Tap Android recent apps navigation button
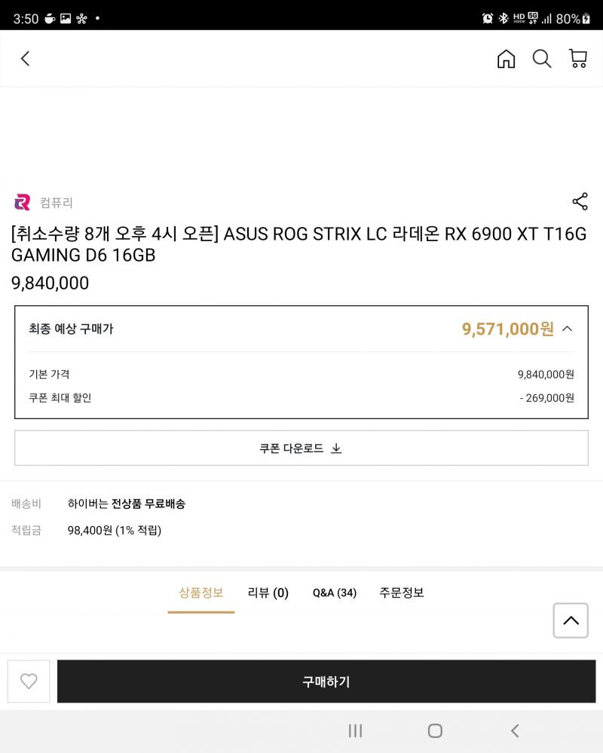Screen dimensions: 603x753 (x=355, y=731)
